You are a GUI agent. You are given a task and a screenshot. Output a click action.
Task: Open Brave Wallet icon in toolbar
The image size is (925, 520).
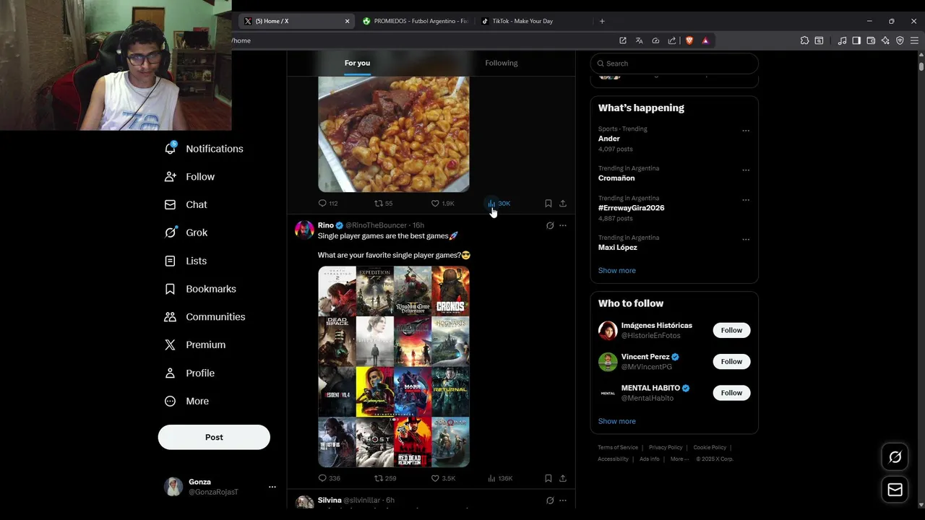coord(871,40)
